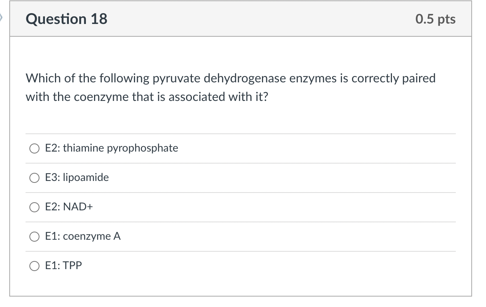Choose the E3: lipoamide radio button
The height and width of the screenshot is (307, 486).
click(35, 178)
